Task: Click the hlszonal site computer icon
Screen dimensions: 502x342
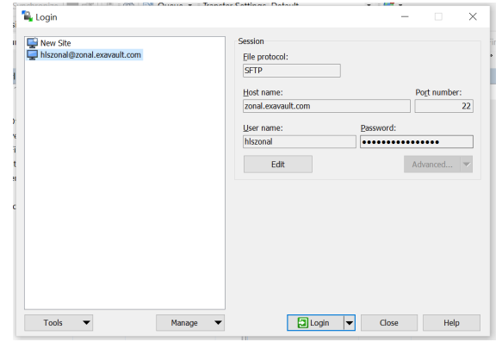Action: (x=33, y=55)
